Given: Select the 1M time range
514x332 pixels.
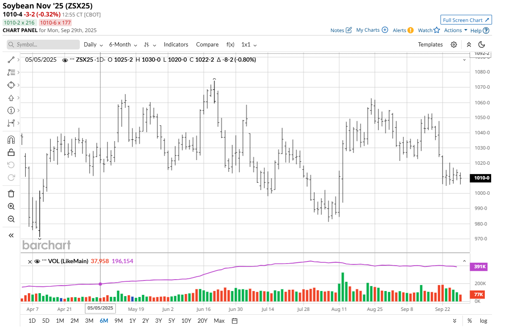Looking at the screenshot, I should click(x=60, y=321).
